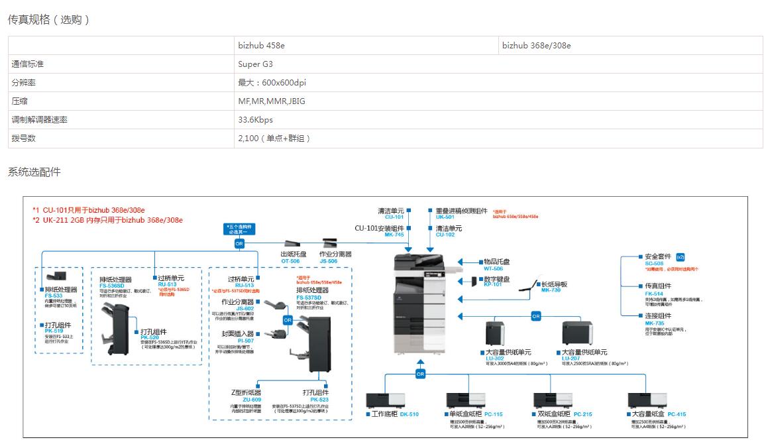Click the 调制解调器速率 row label
The height and width of the screenshot is (448, 766).
click(x=40, y=120)
